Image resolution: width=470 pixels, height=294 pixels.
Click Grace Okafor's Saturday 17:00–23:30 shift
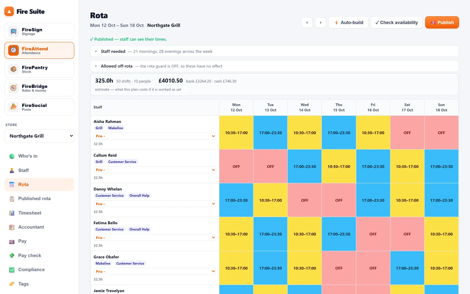(x=407, y=268)
